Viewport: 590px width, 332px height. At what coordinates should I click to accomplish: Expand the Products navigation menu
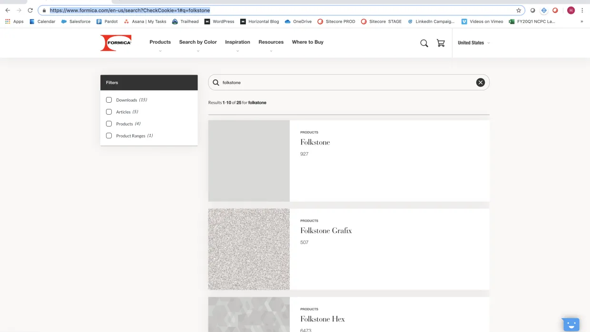[160, 42]
